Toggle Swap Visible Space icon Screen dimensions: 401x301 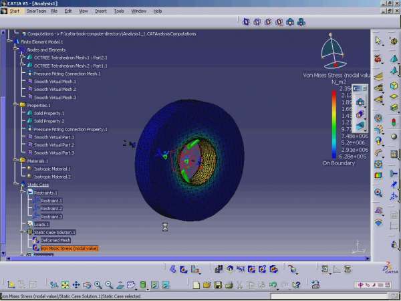(x=166, y=285)
